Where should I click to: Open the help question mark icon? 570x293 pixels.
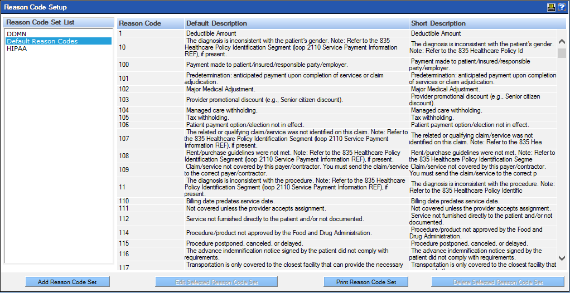pos(561,7)
